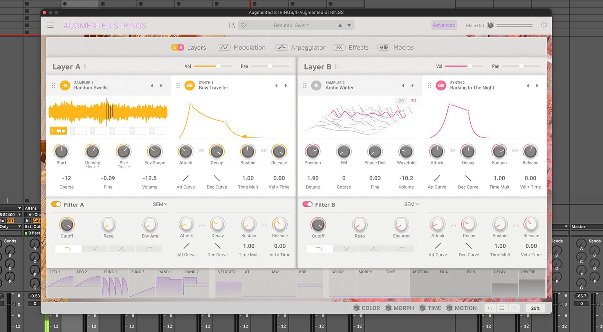Choose Filter B notch shape icon
Screen dimensions: 603x332
347,249
